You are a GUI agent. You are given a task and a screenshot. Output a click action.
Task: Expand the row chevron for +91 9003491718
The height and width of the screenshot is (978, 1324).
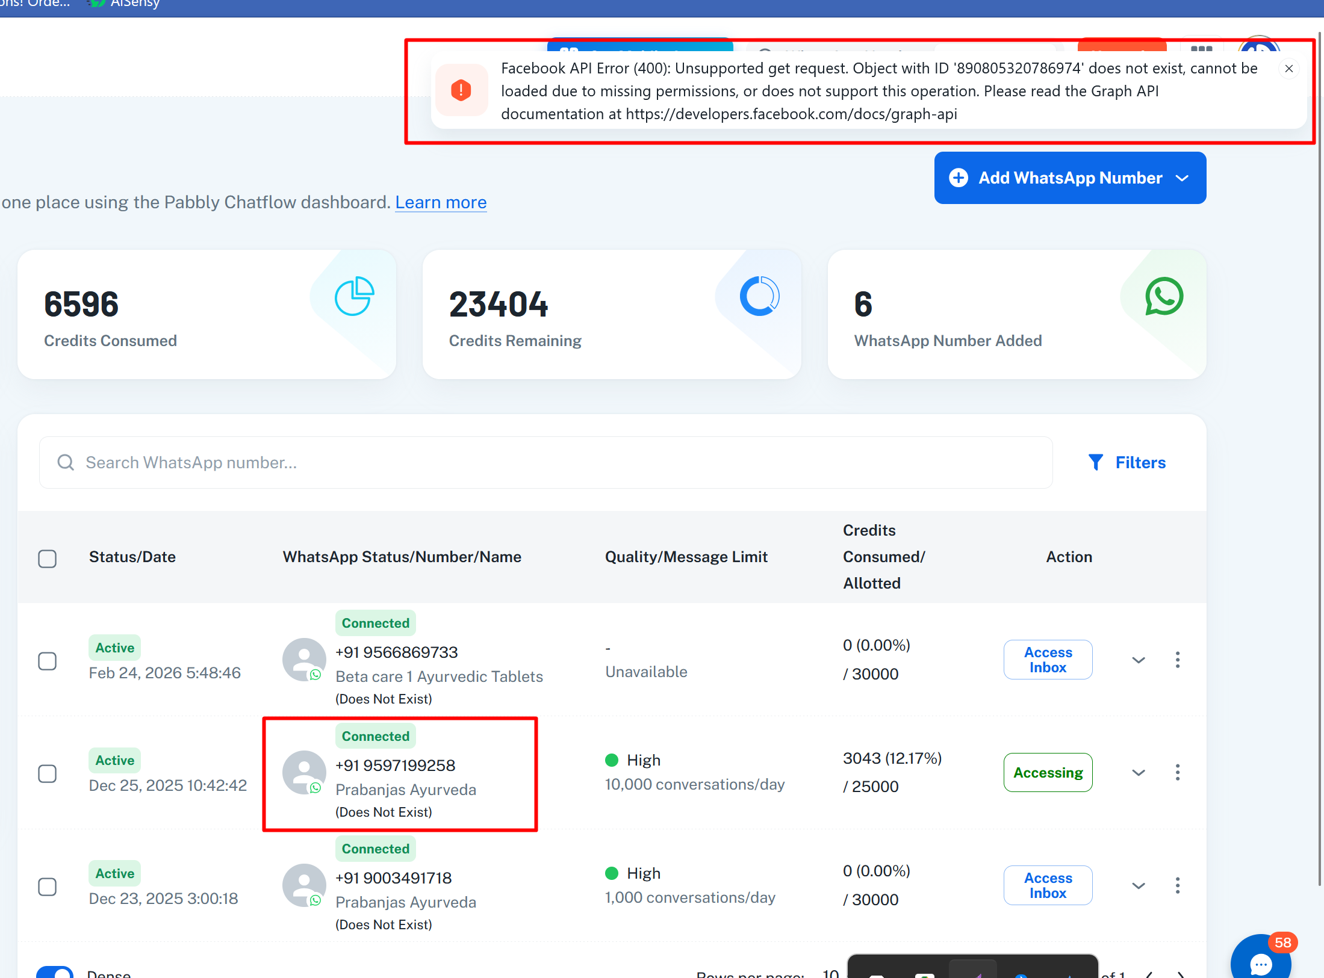click(1139, 885)
